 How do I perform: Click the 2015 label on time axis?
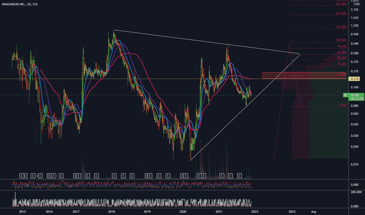pos(22,211)
